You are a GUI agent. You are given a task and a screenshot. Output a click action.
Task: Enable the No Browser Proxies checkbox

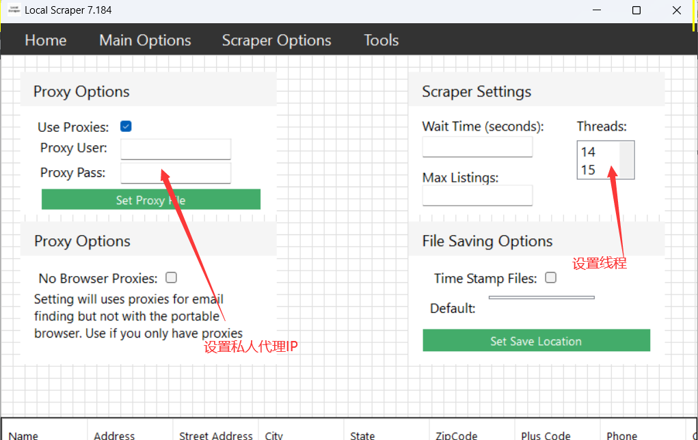click(172, 277)
